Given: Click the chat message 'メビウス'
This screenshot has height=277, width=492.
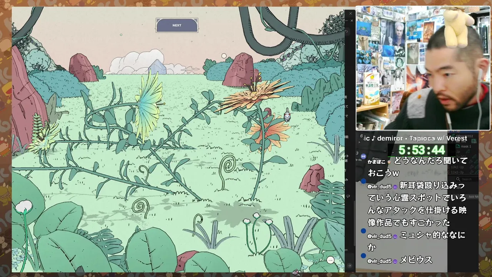Looking at the screenshot, I should pos(416,260).
